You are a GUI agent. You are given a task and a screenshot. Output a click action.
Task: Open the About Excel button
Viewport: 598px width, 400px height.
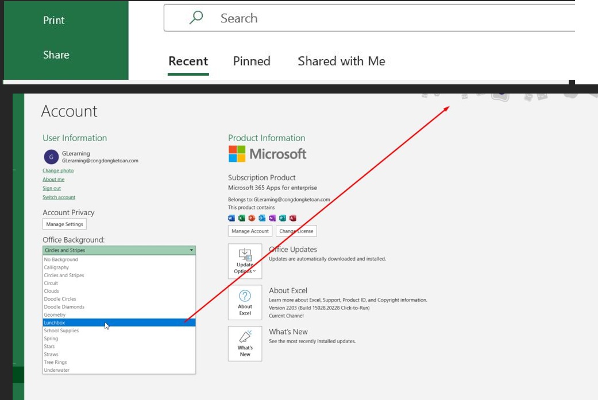(245, 302)
